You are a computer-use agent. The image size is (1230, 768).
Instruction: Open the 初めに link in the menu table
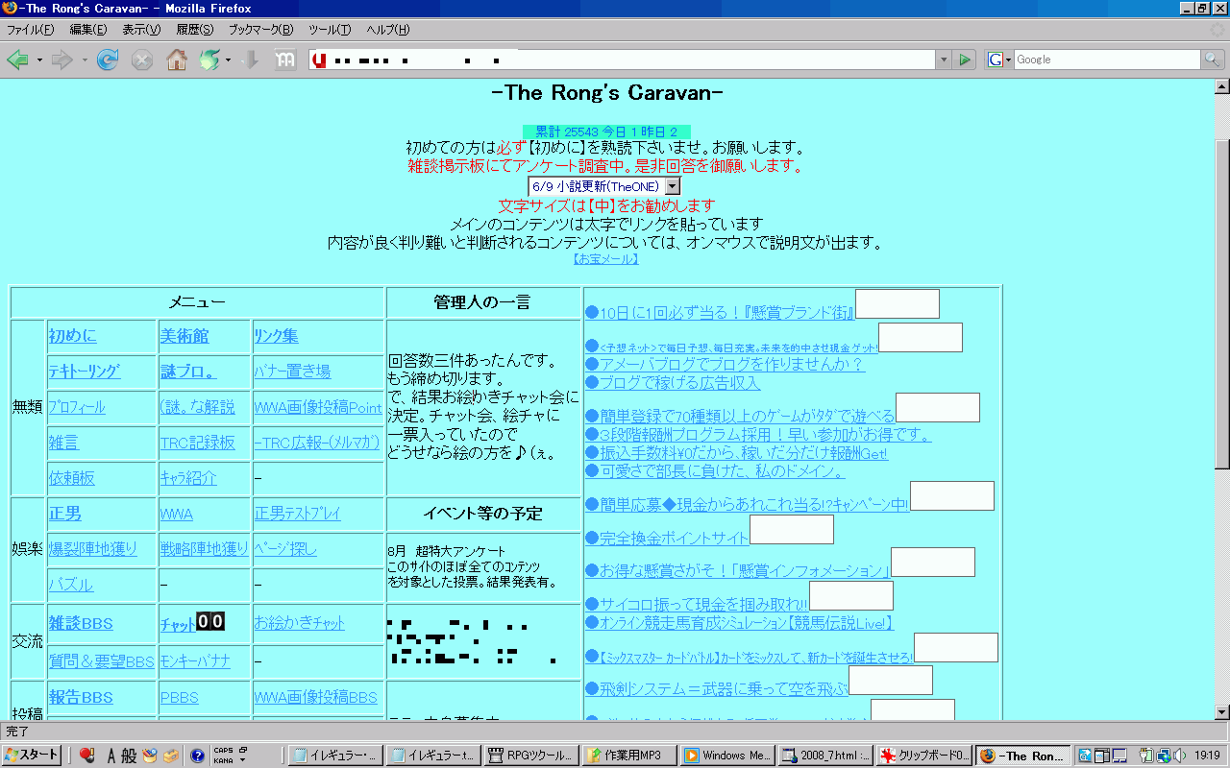[73, 336]
